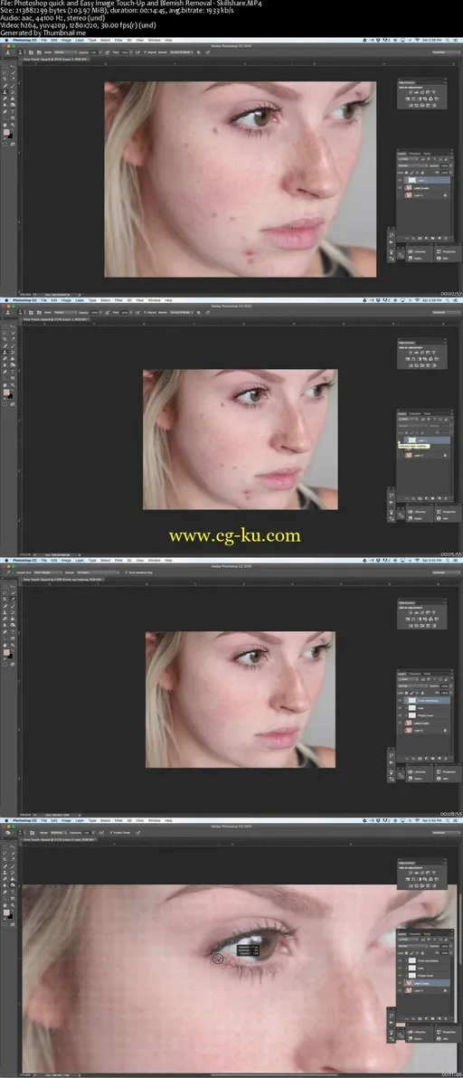Switch to Channels tab in 2:38 PM frame
The width and height of the screenshot is (463, 1078).
(x=415, y=154)
